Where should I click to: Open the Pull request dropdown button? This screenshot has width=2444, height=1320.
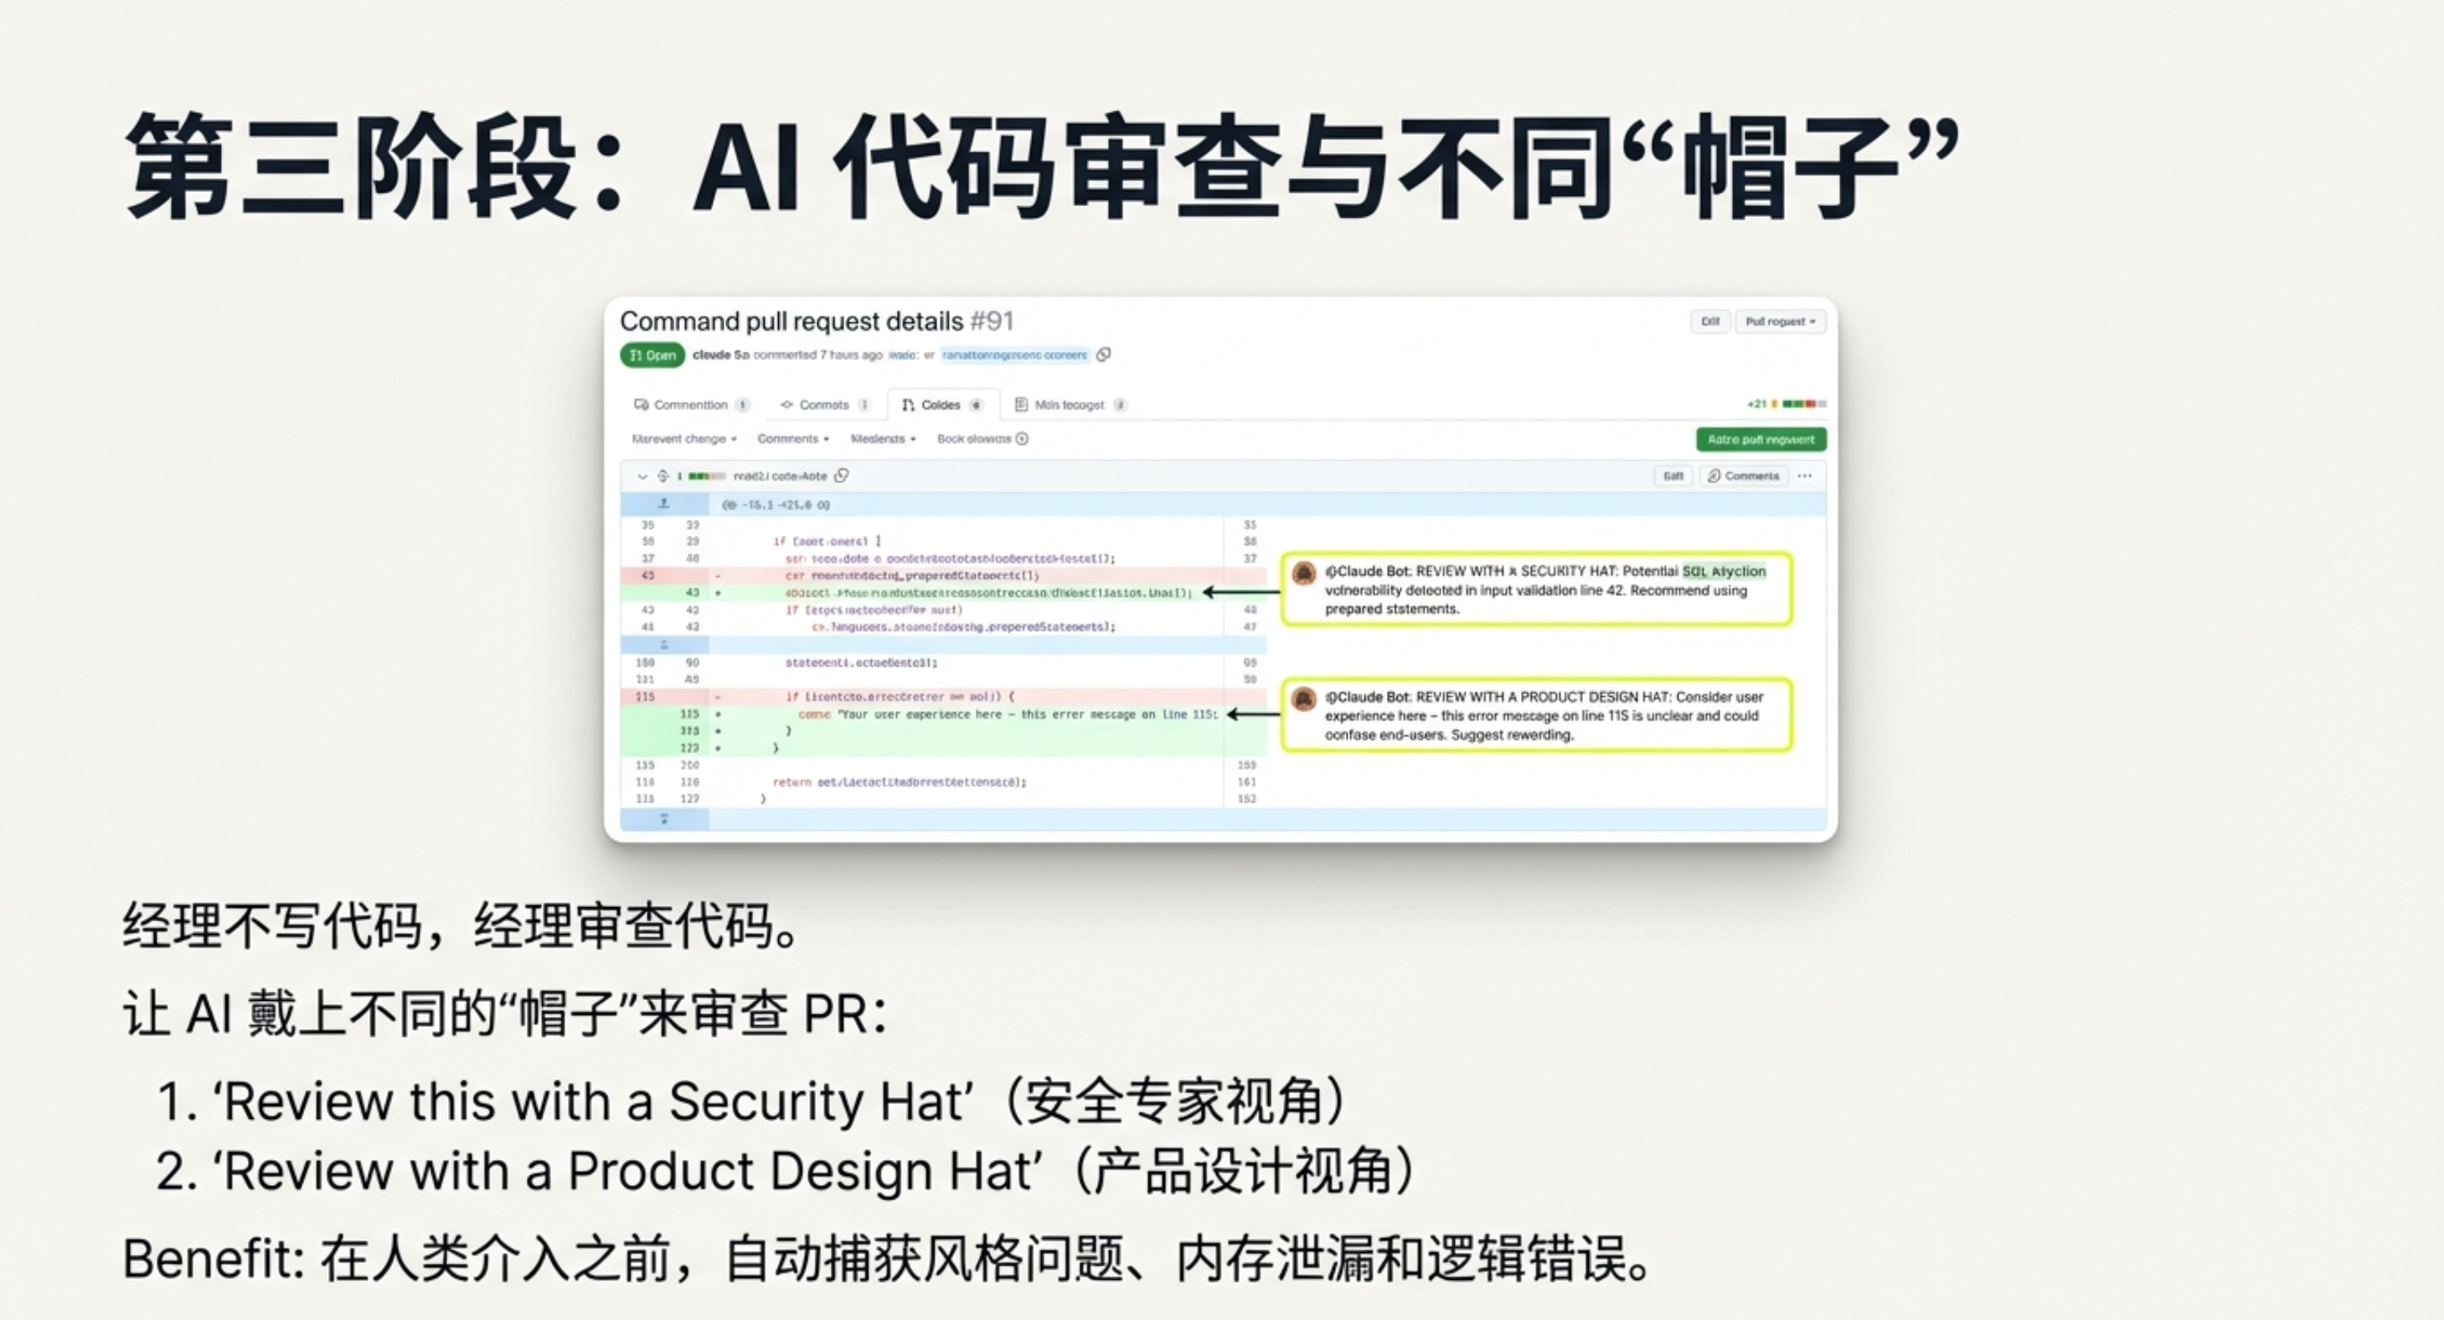[1779, 322]
